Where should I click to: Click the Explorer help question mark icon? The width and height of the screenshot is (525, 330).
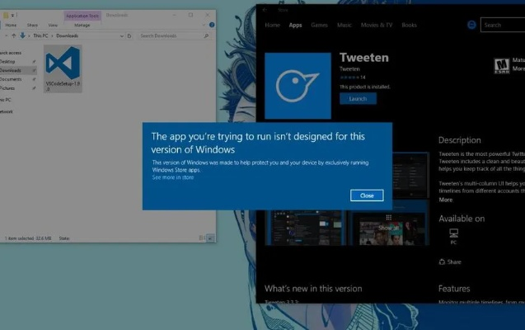213,25
